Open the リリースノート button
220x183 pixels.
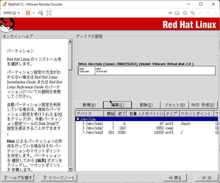tap(59, 178)
